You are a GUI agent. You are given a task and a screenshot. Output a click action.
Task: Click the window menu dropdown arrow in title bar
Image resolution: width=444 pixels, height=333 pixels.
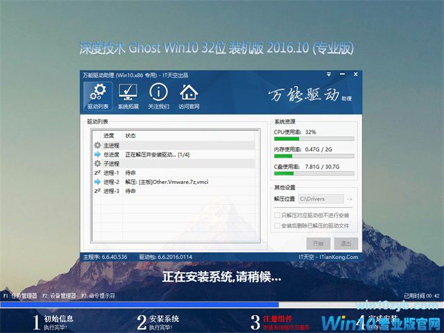point(329,74)
